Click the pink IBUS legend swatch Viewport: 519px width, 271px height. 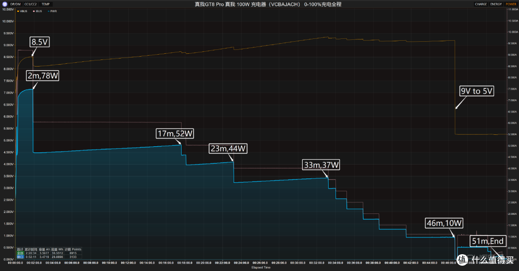(34, 11)
